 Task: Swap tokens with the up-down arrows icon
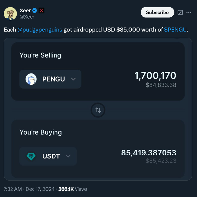pos(98,110)
